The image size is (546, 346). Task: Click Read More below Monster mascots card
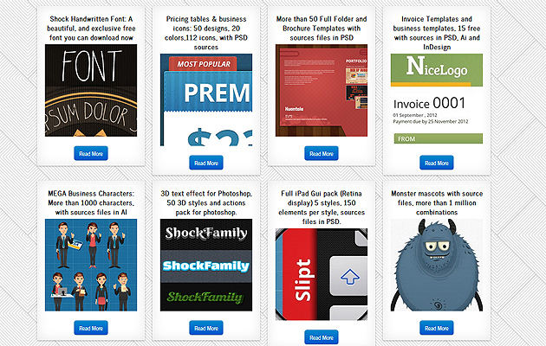[x=436, y=328]
